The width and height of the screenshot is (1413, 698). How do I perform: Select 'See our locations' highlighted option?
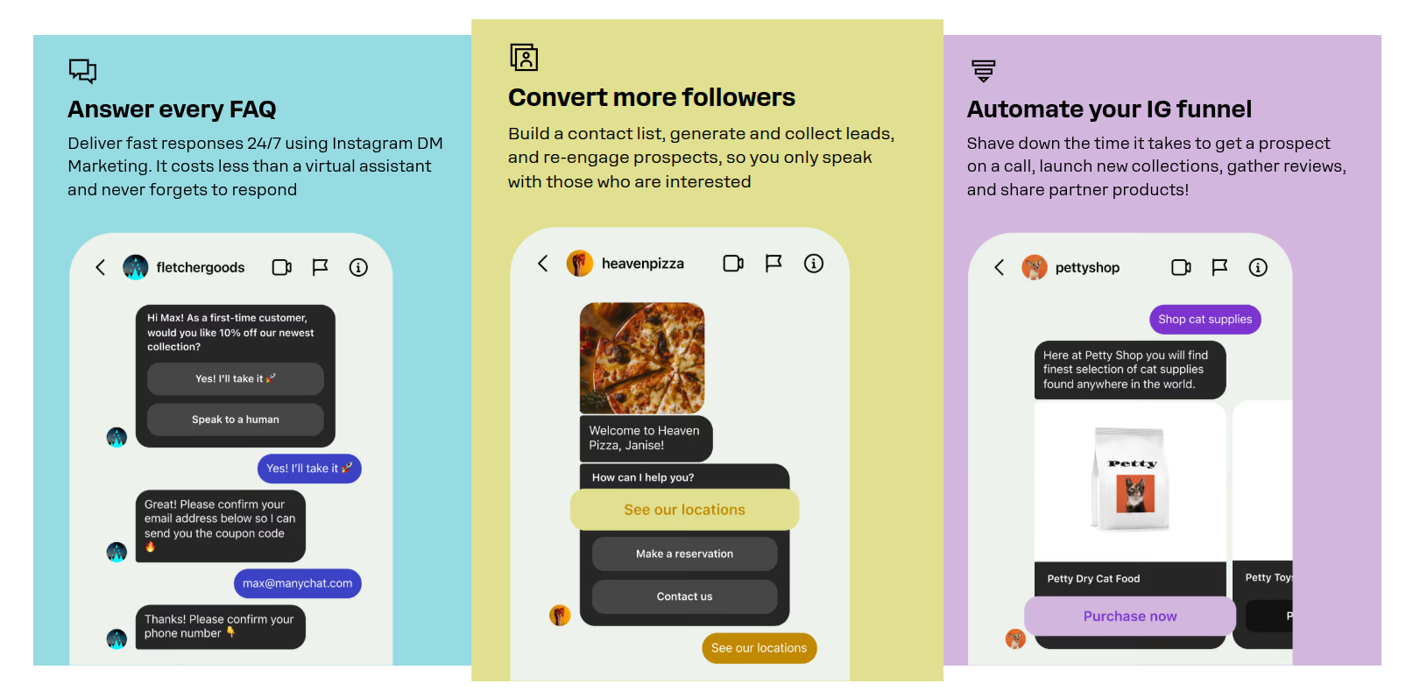tap(684, 510)
